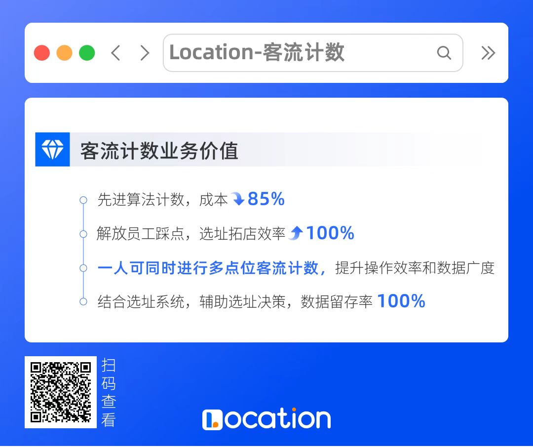
Task: Go back with the left chevron
Action: click(115, 53)
